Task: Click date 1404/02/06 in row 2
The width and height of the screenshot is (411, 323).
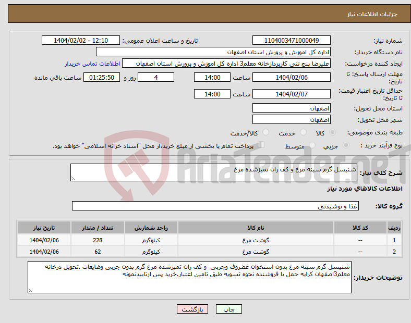Action: coord(44,252)
